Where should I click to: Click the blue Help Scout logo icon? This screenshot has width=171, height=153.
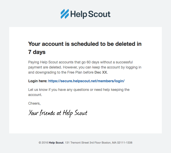[65, 14]
